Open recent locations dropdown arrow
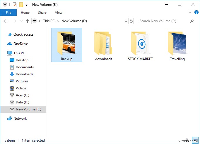The width and height of the screenshot is (200, 144). point(21,21)
